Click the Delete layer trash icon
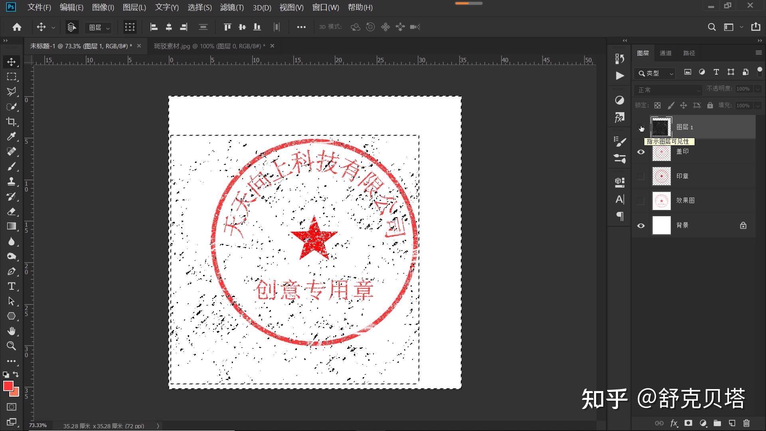The height and width of the screenshot is (431, 766). pos(746,423)
